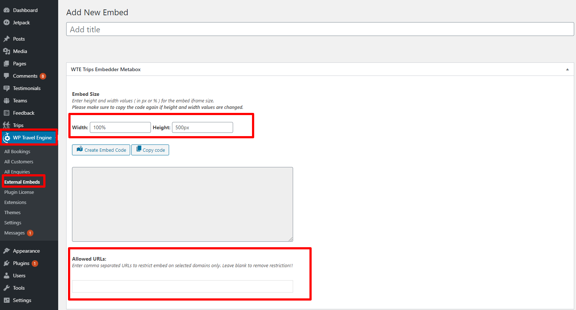Click the Copy code button

[x=150, y=150]
